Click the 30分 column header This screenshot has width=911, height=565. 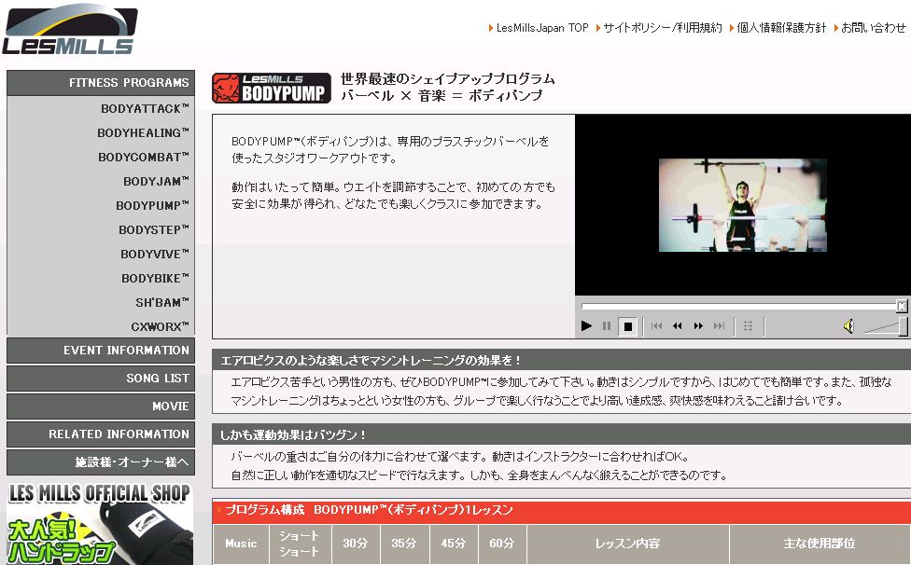[x=355, y=544]
